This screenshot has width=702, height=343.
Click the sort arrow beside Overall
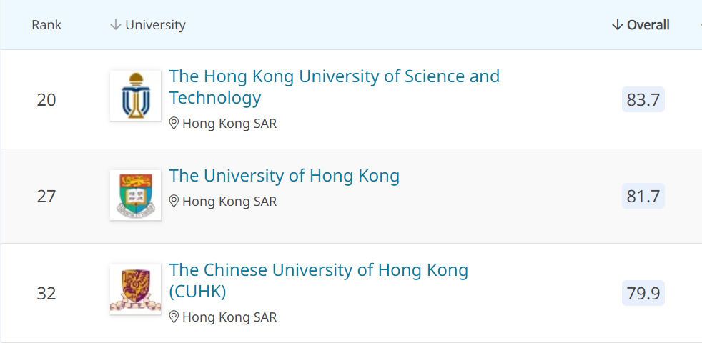click(618, 25)
